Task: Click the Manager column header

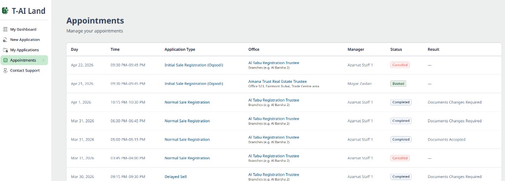Action: (x=356, y=50)
